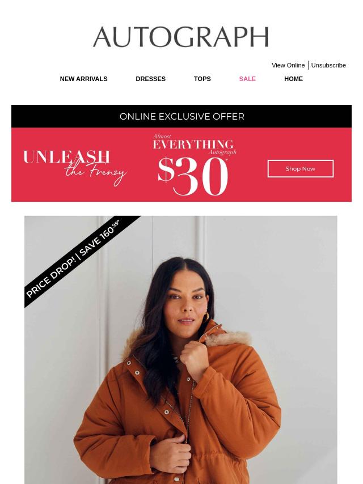Click the AUTOGRAPH logo header
363x484 pixels.
[181, 37]
